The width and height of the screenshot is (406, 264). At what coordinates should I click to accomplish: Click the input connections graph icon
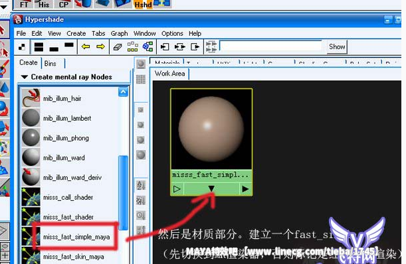(x=165, y=47)
